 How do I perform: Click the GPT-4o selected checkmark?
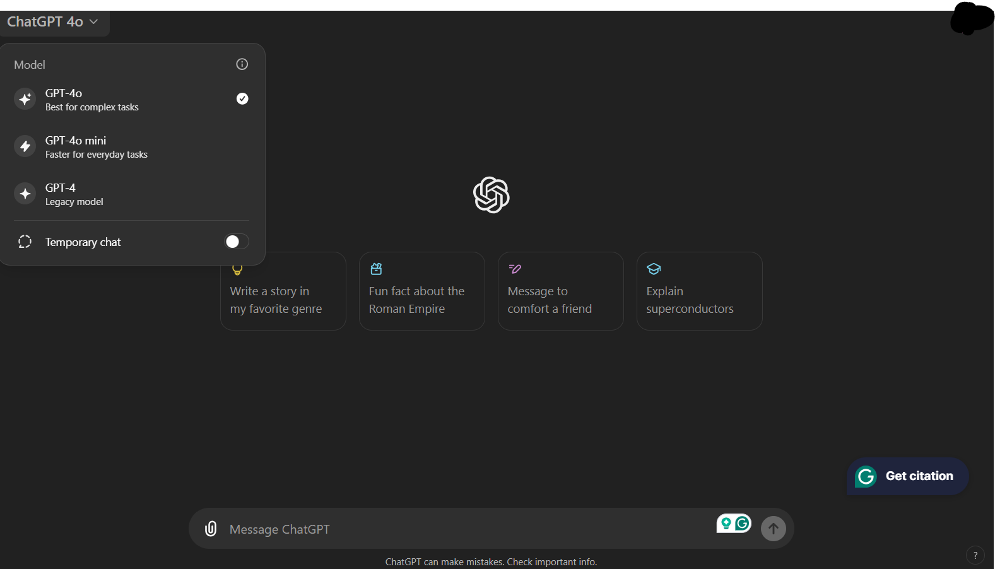[x=242, y=98]
